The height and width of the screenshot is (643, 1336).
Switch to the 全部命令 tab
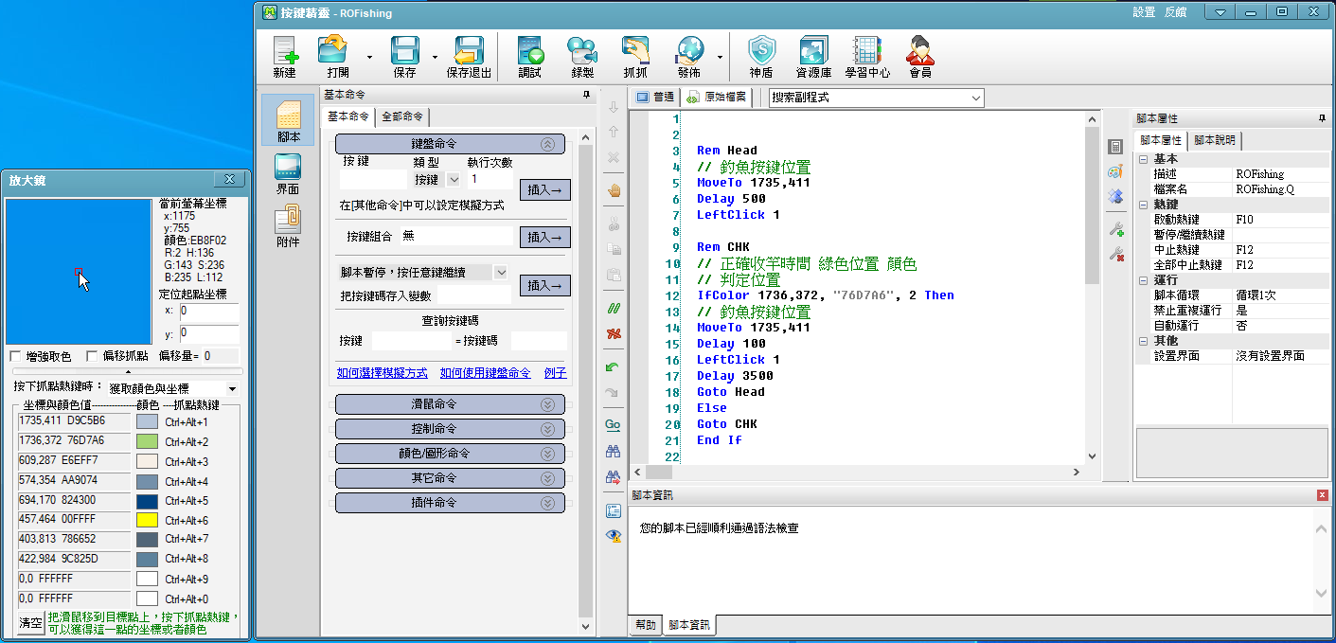click(x=402, y=117)
